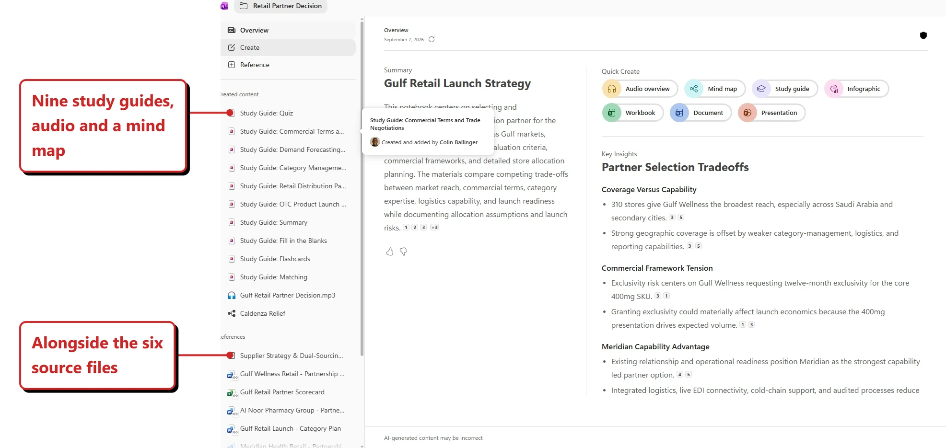The width and height of the screenshot is (946, 448).
Task: Open Study Guide: Demand Forecasting item
Action: pyautogui.click(x=288, y=149)
